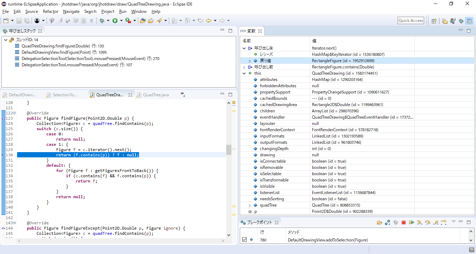Toggle the breakpoint checkbox for line 780
Viewport: 476px width, 254px height.
pos(244,240)
